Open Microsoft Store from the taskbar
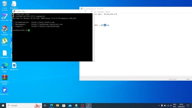Screen dimensions: 192x108 [x=64, y=105]
